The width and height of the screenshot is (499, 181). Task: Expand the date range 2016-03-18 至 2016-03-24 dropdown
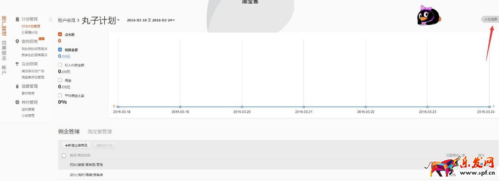coord(174,21)
